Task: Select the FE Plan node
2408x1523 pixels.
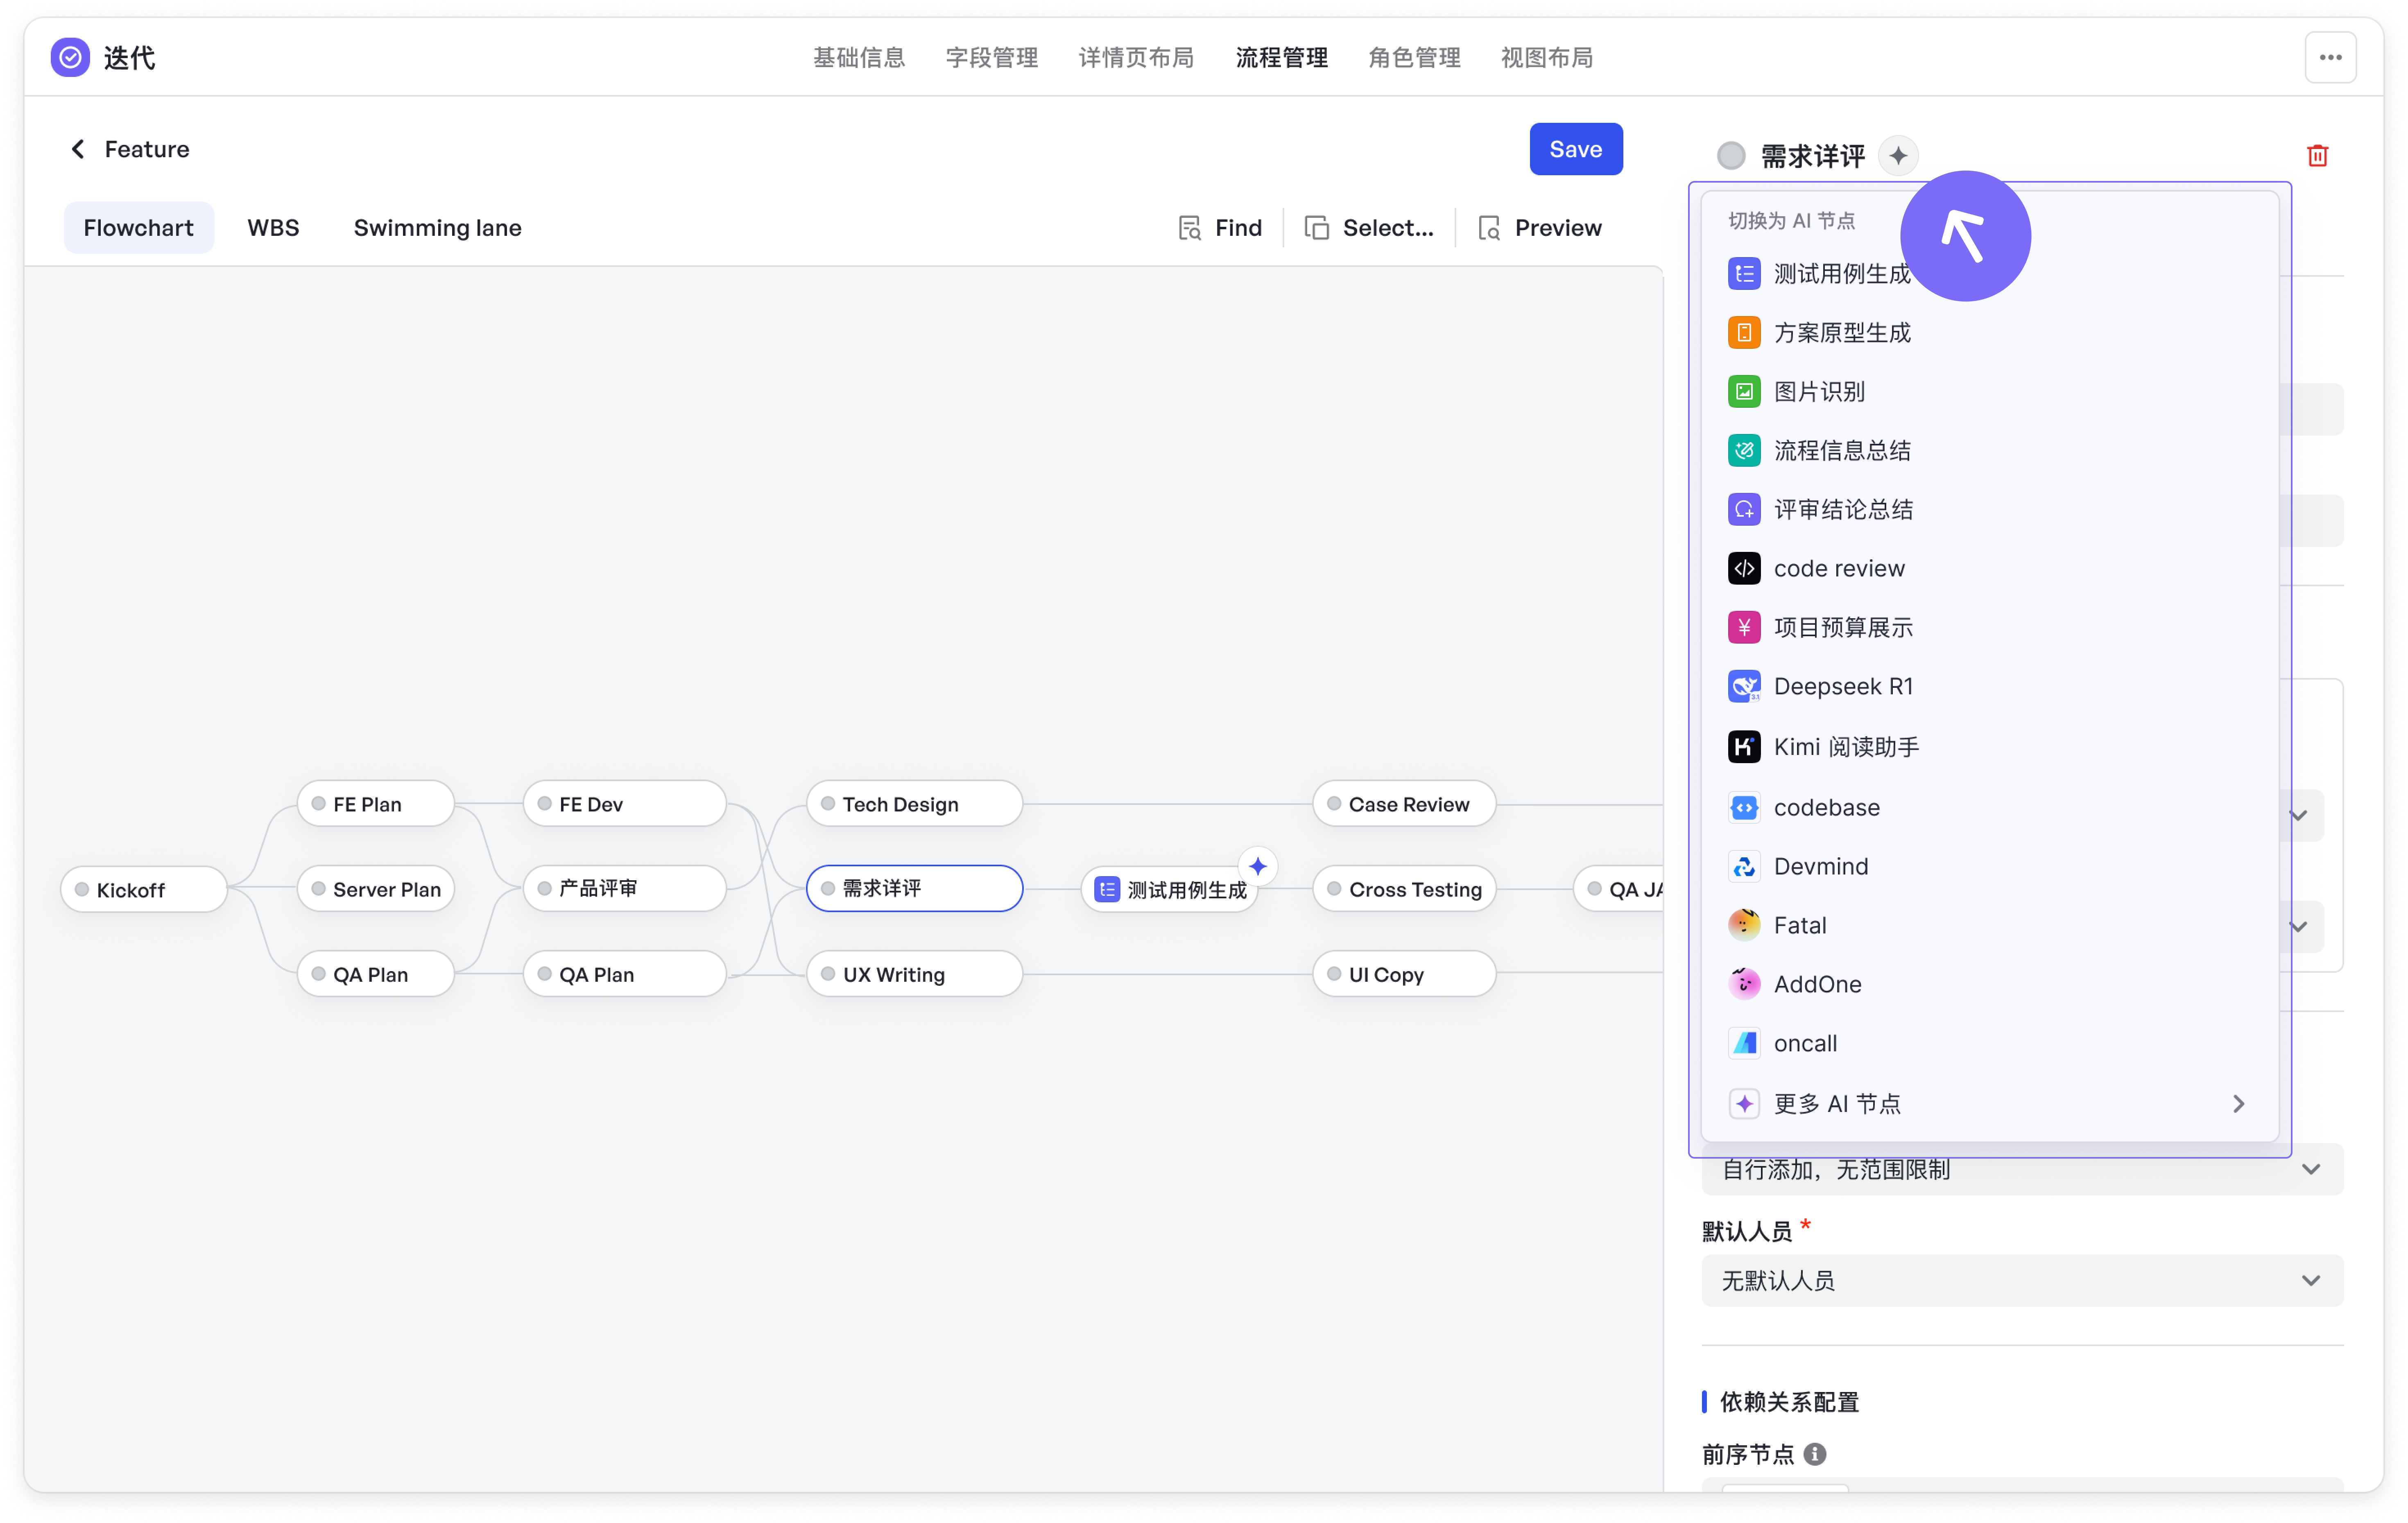Action: (376, 804)
